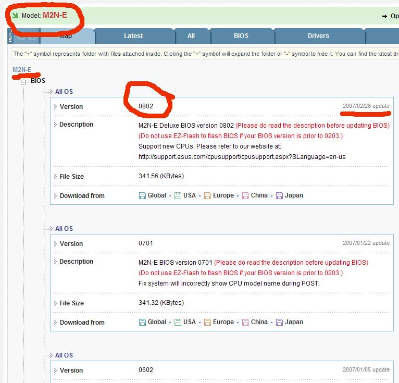This screenshot has height=383, width=399.
Task: Click the red M2N-E model name
Action: 55,15
